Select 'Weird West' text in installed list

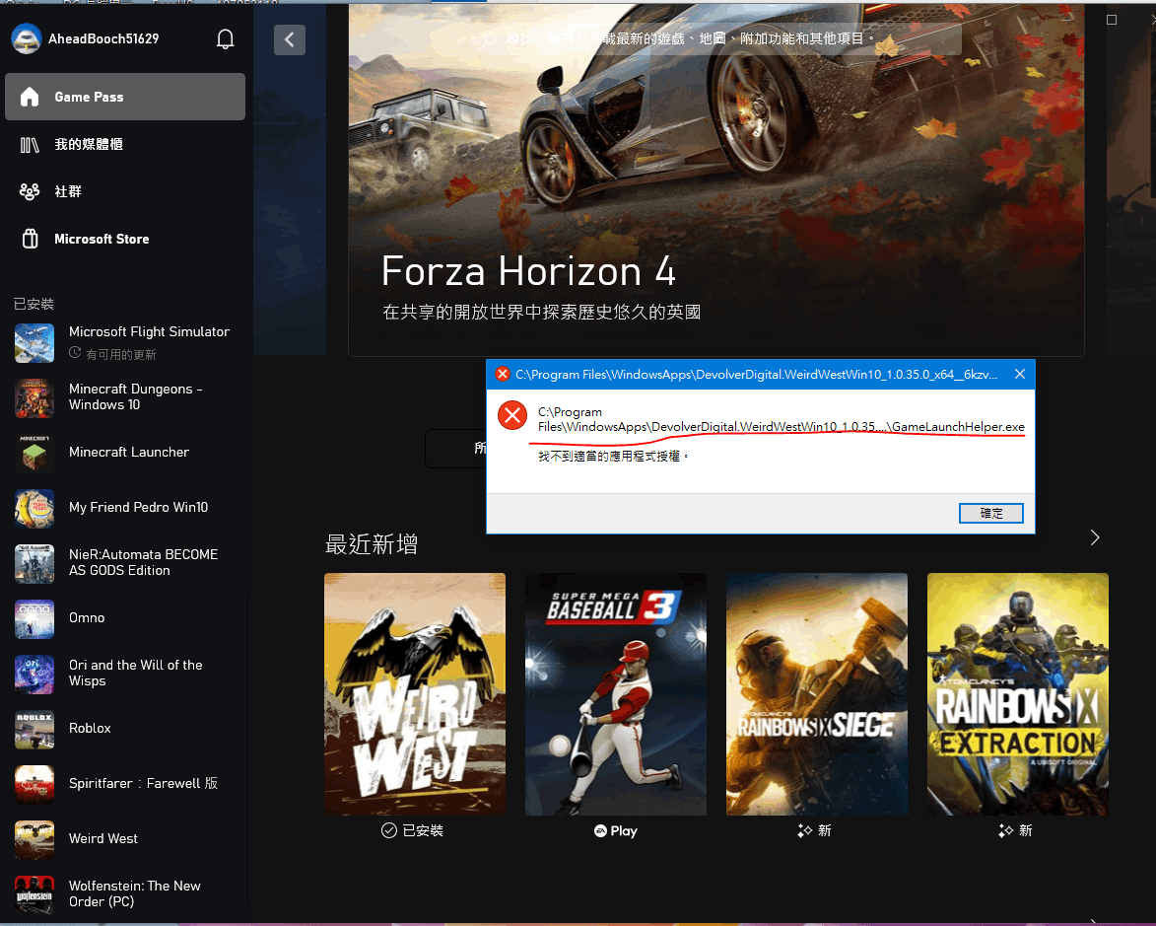(103, 839)
